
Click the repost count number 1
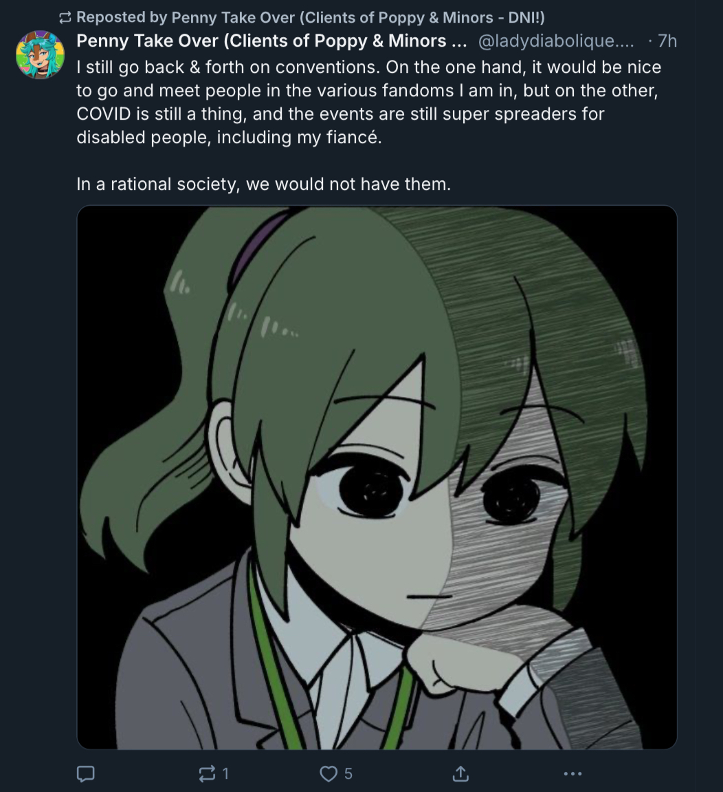(225, 773)
